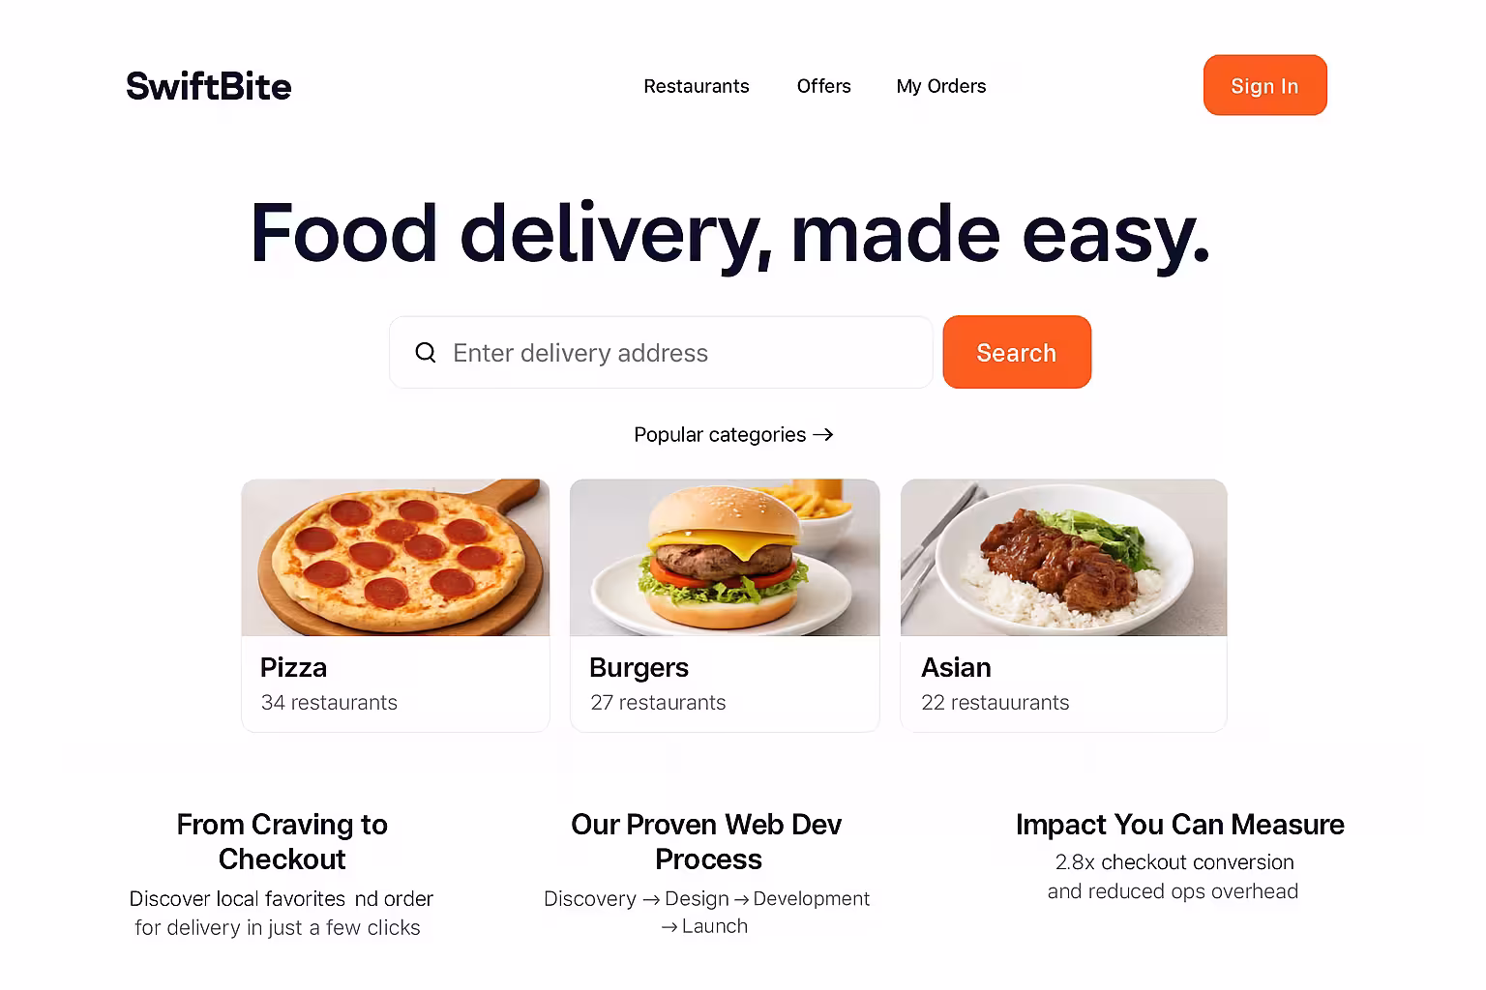Open the Asian category title
The image size is (1486, 990).
(956, 668)
